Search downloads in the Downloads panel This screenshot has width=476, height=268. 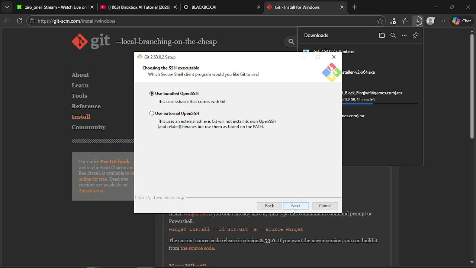[393, 35]
